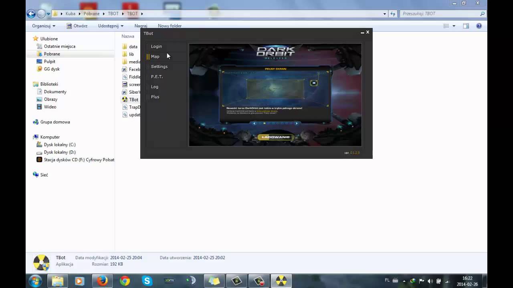
Task: Click the Explorer help question mark icon
Action: pos(479,26)
